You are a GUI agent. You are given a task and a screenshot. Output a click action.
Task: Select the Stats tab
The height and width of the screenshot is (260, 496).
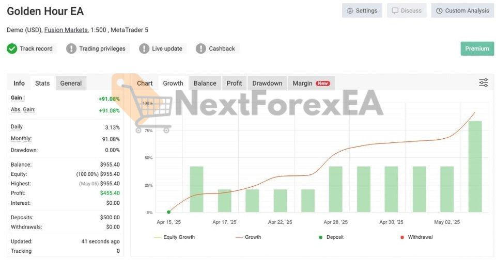coord(42,83)
